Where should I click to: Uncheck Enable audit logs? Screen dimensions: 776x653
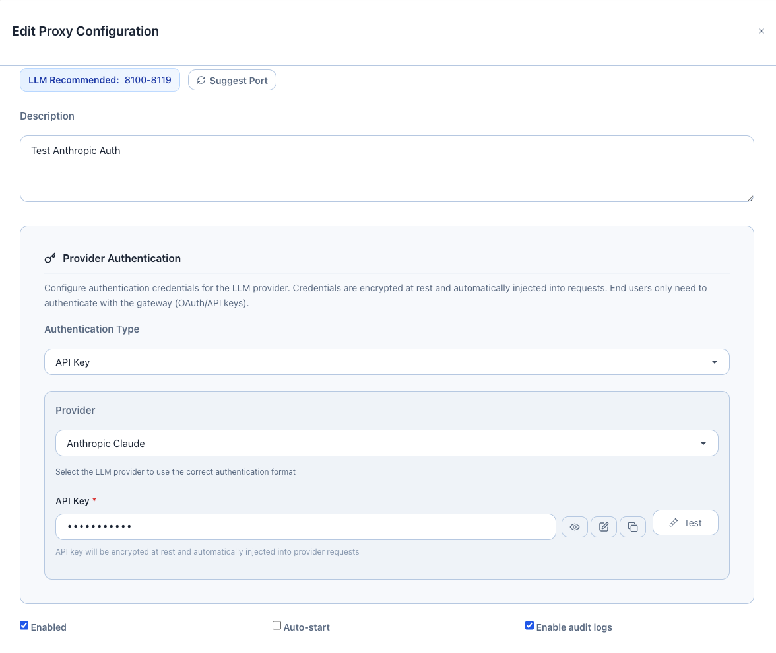click(x=529, y=625)
